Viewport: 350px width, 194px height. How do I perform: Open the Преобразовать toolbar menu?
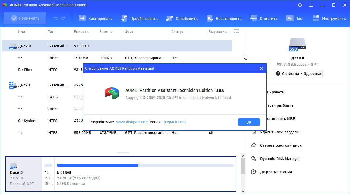tap(139, 18)
